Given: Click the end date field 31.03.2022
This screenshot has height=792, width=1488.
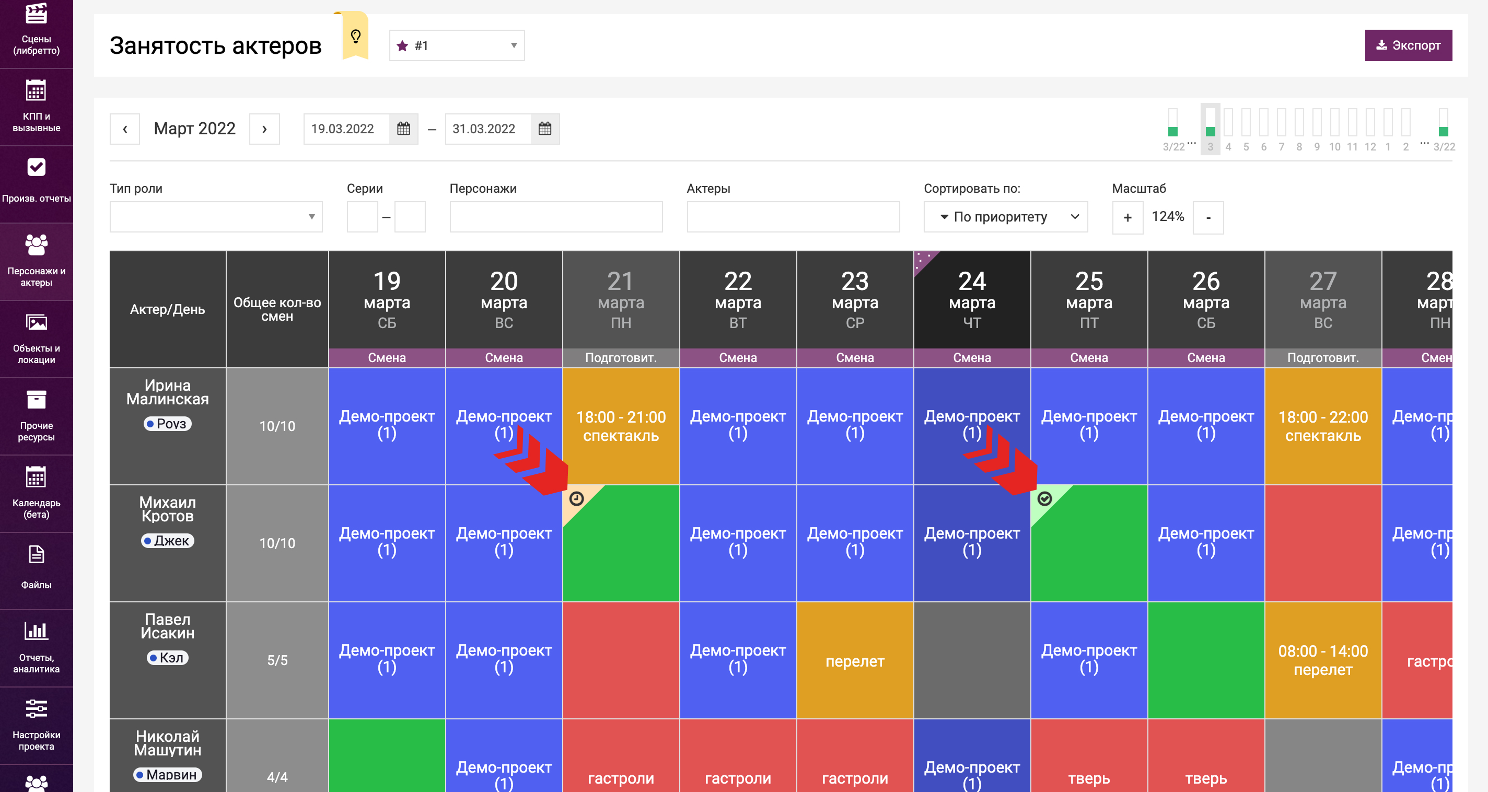Looking at the screenshot, I should [488, 129].
